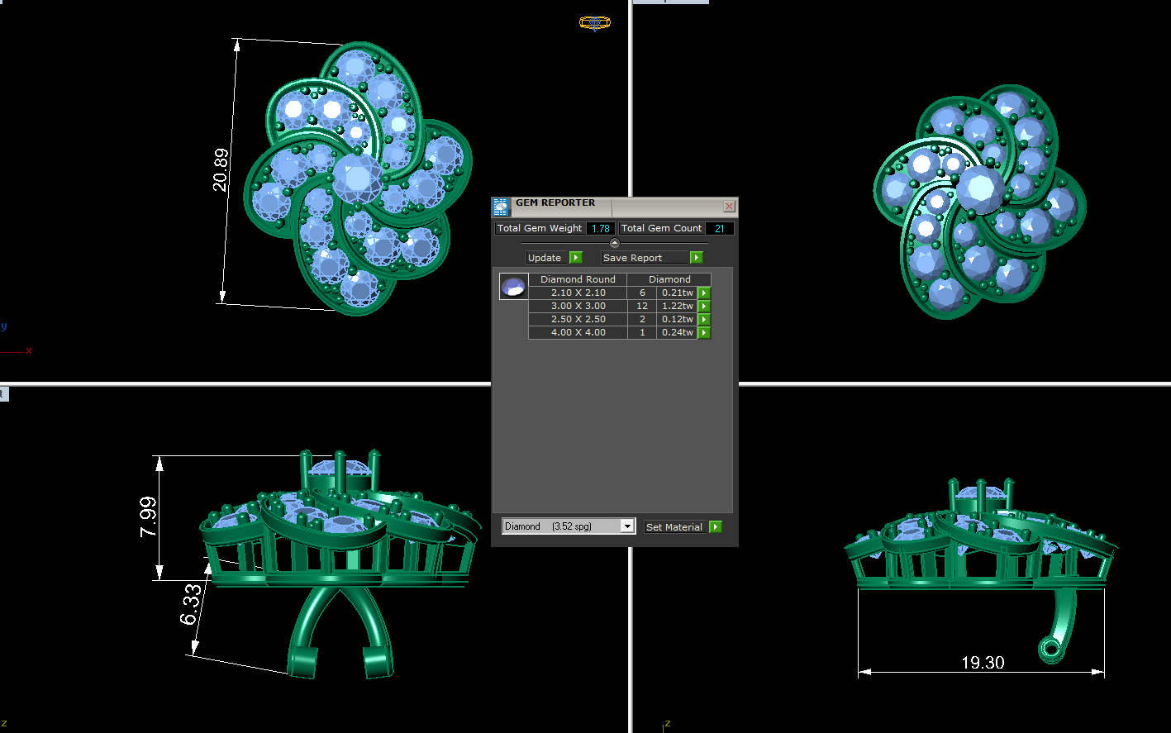Click the Total Gem Weight value 1.78
1171x733 pixels.
coord(601,228)
